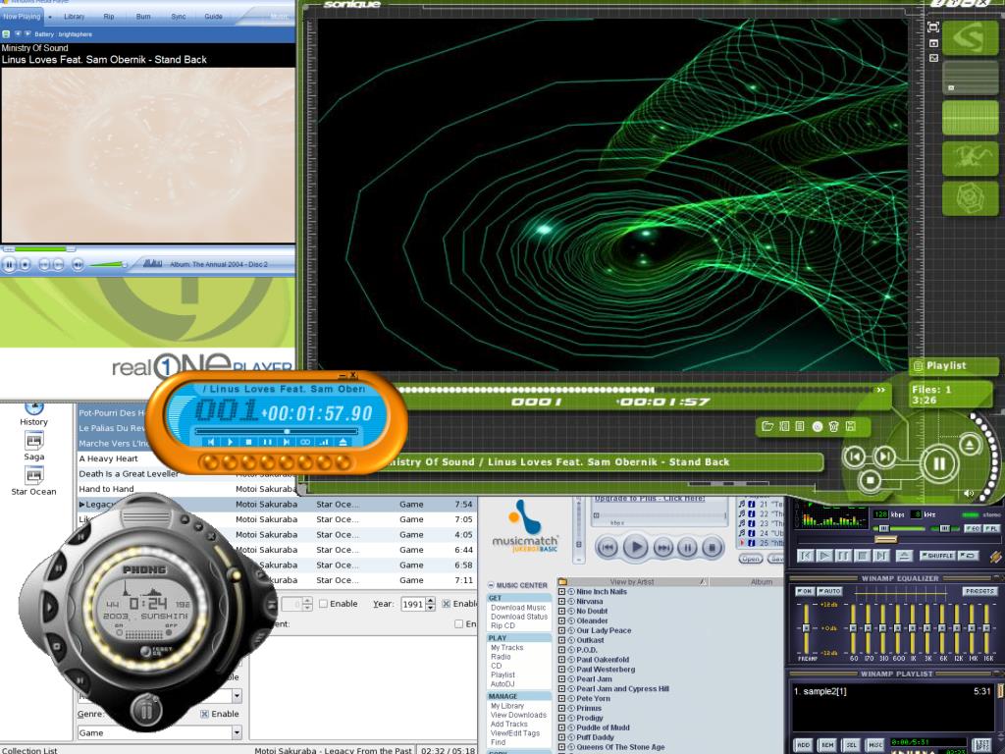Expand the Nirvana artist entry
Screen dimensions: 1005x754
[562, 602]
